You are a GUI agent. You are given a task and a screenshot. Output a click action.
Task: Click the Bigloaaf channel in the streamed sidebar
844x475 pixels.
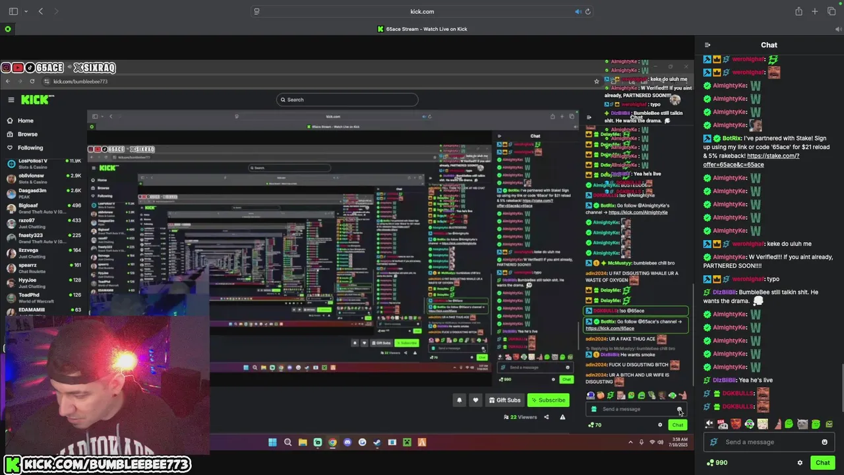[x=44, y=208]
